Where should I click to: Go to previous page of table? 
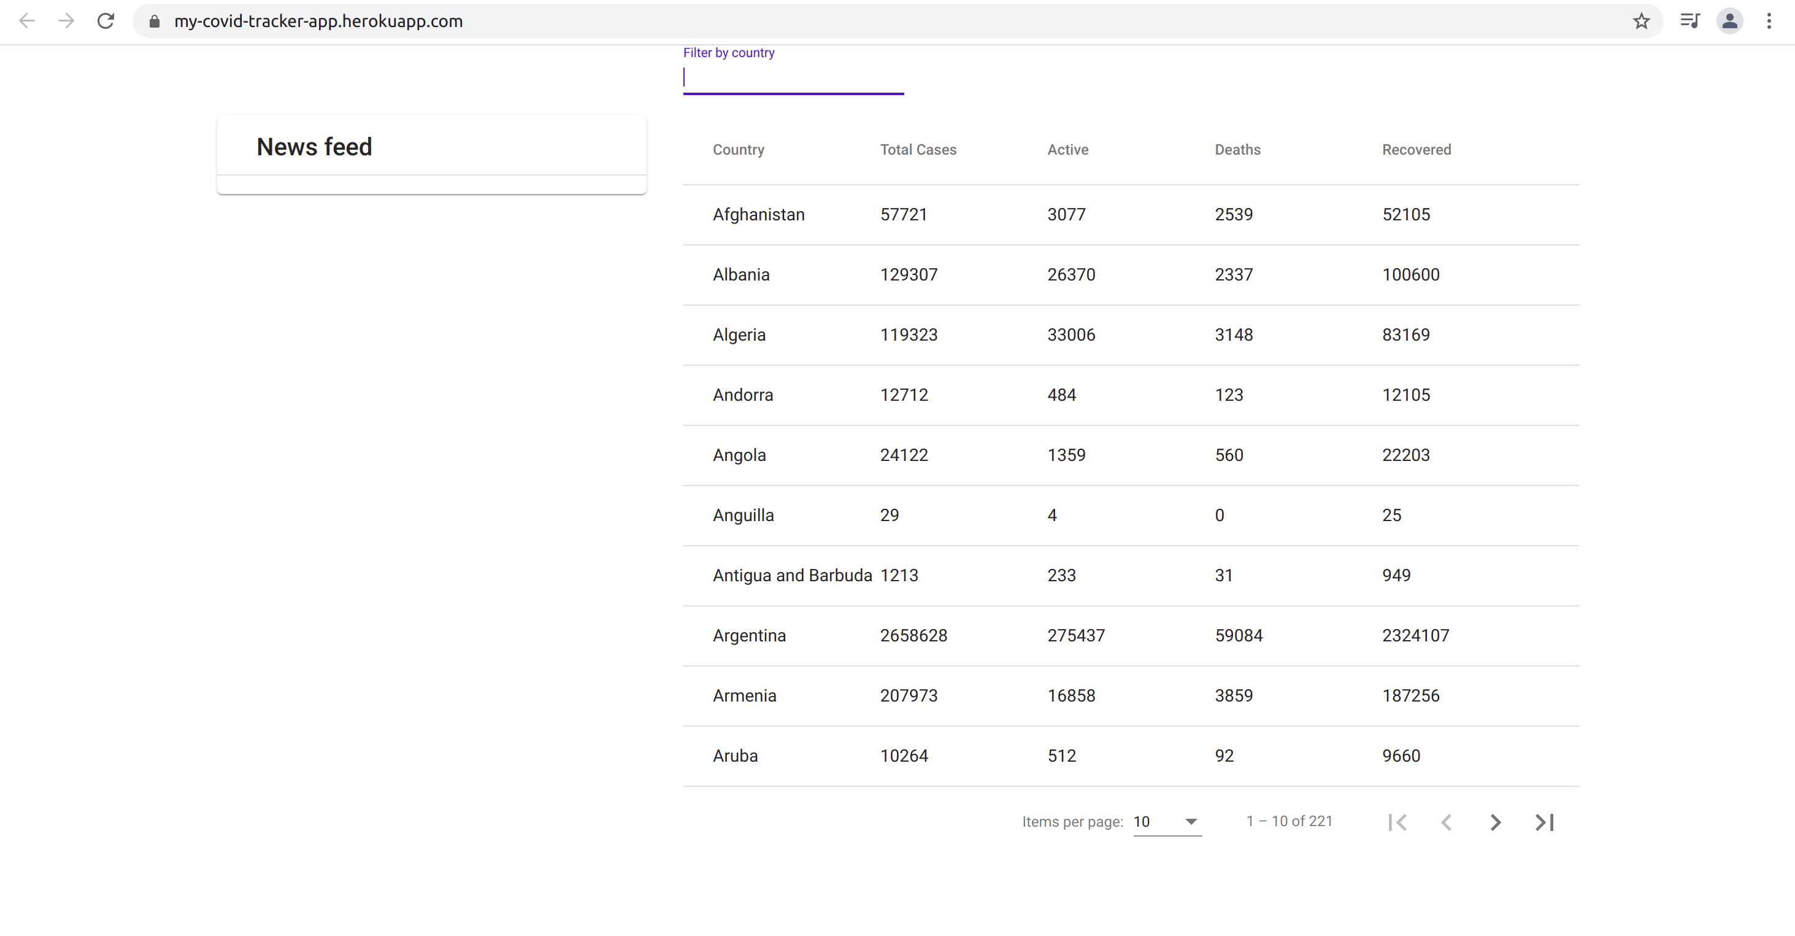[1447, 822]
